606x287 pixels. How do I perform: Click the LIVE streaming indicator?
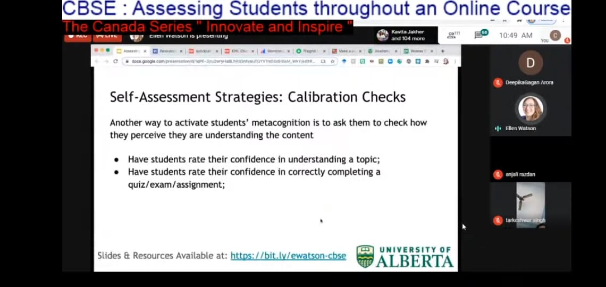tap(107, 37)
